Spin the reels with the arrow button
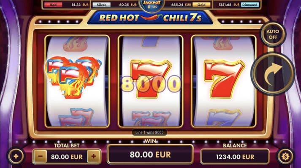The height and width of the screenshot is (168, 301). [273, 74]
